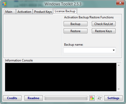
Task: Select the License Backup tab
Action: click(x=65, y=11)
